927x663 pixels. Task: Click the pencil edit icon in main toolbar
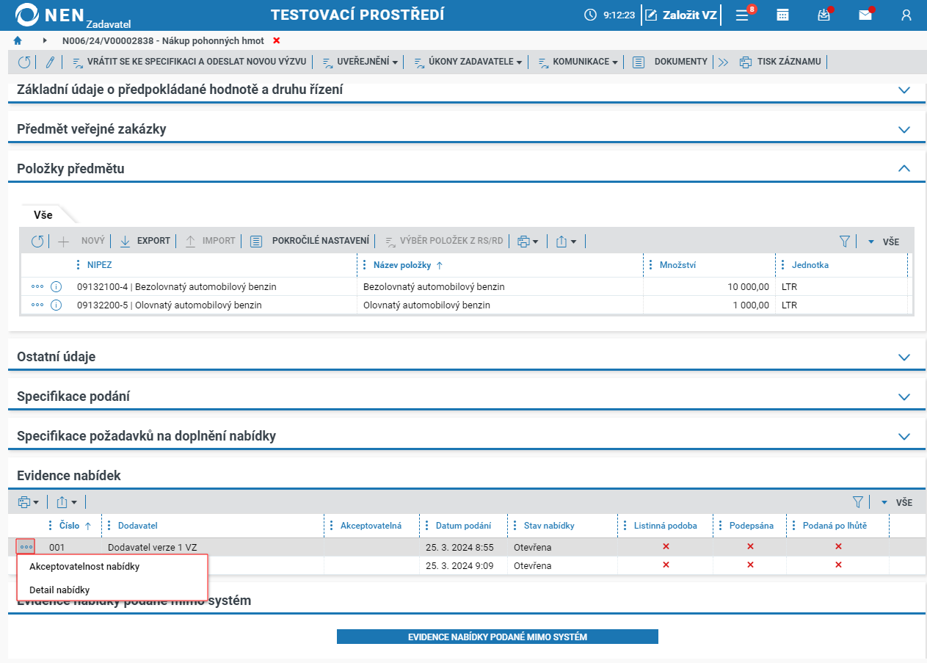point(50,62)
